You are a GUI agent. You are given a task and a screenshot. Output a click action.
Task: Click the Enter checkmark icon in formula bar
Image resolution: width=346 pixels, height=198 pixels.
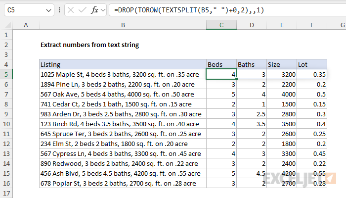coord(83,10)
